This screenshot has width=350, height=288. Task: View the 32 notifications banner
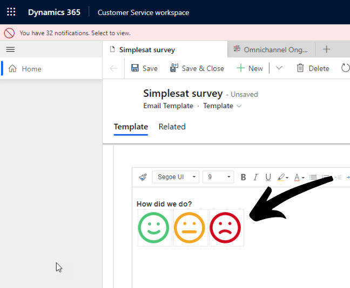click(175, 33)
